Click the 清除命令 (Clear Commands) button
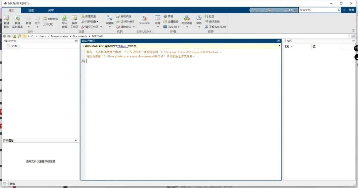Screen dimensions: 358x188 [x=124, y=27]
